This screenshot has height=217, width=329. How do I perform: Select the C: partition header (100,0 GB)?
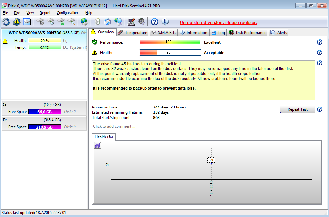(44, 105)
